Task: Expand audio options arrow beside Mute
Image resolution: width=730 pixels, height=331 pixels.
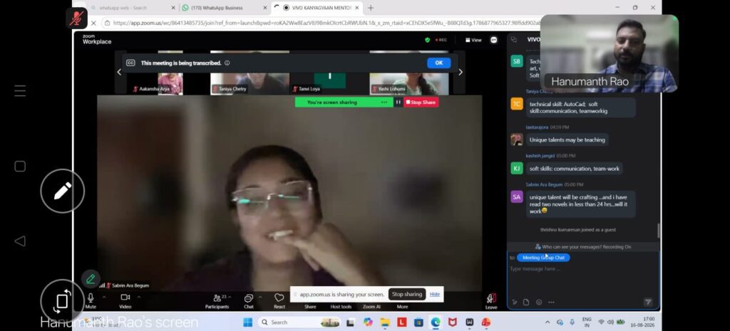Action: [103, 297]
